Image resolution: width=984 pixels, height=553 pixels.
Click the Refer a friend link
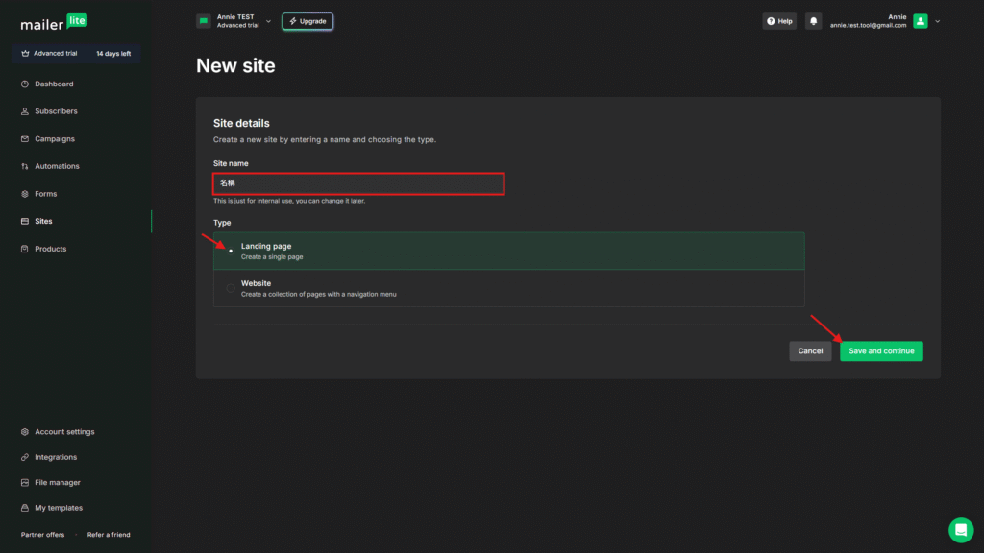109,535
